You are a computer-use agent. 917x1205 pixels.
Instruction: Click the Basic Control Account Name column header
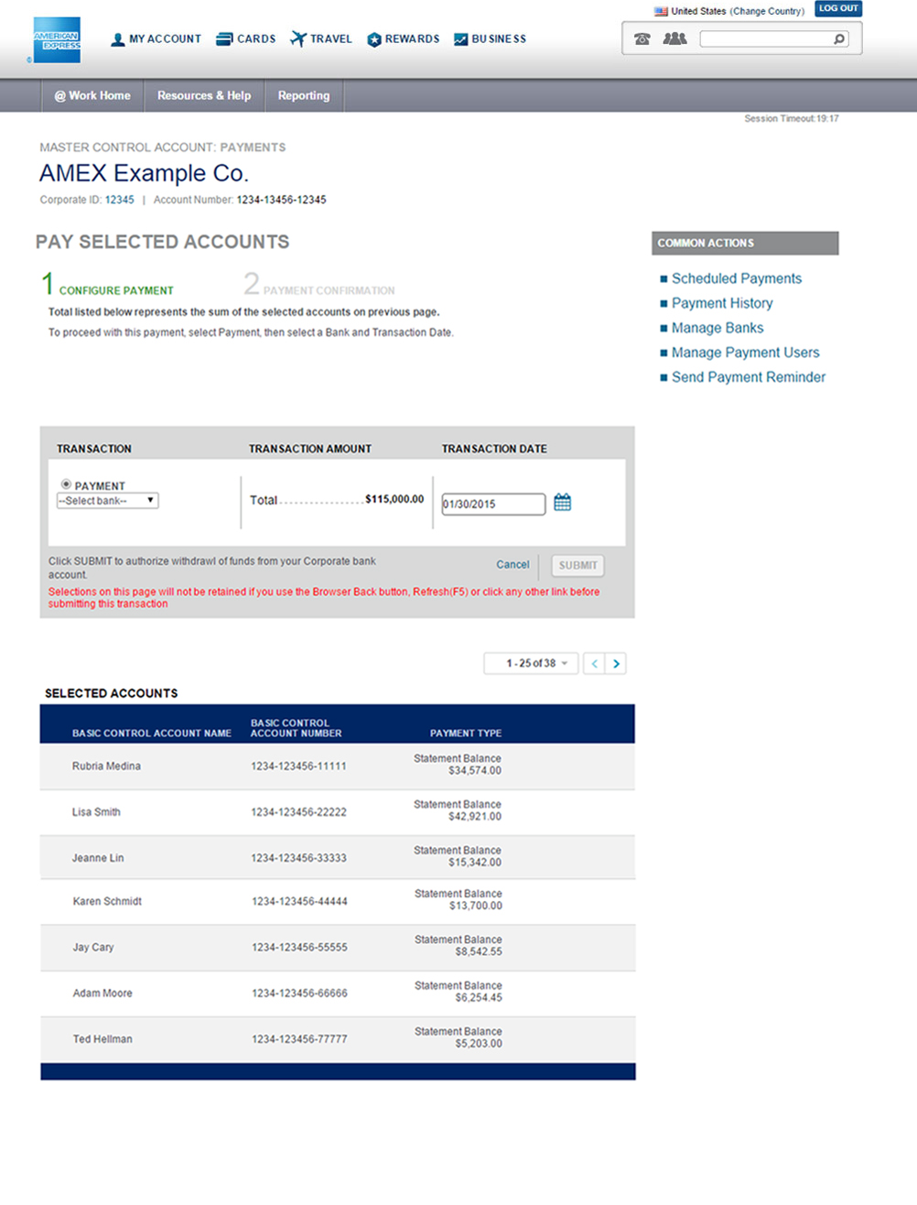152,733
